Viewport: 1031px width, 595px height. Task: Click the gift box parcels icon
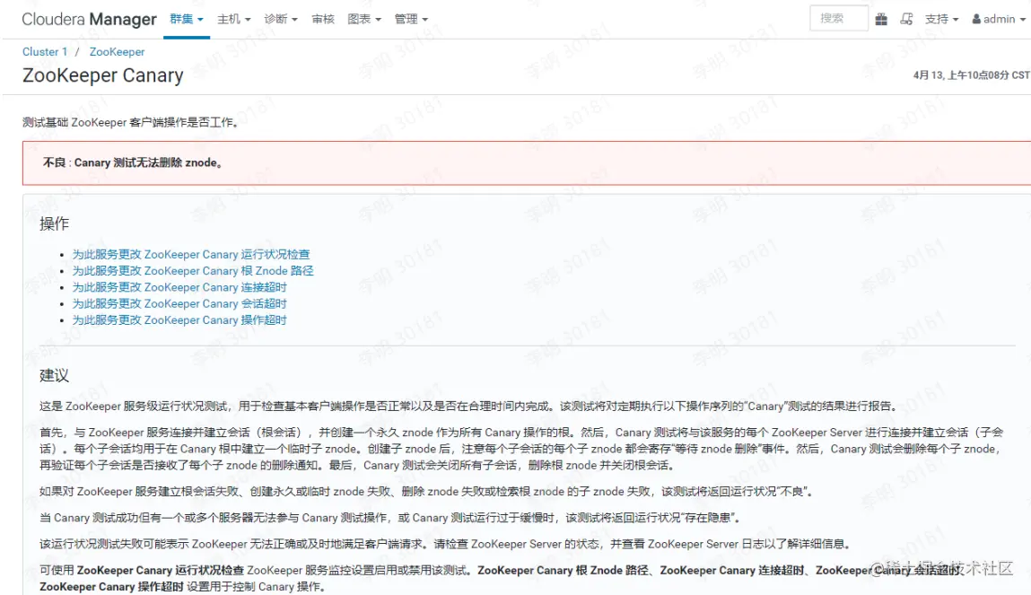coord(881,19)
